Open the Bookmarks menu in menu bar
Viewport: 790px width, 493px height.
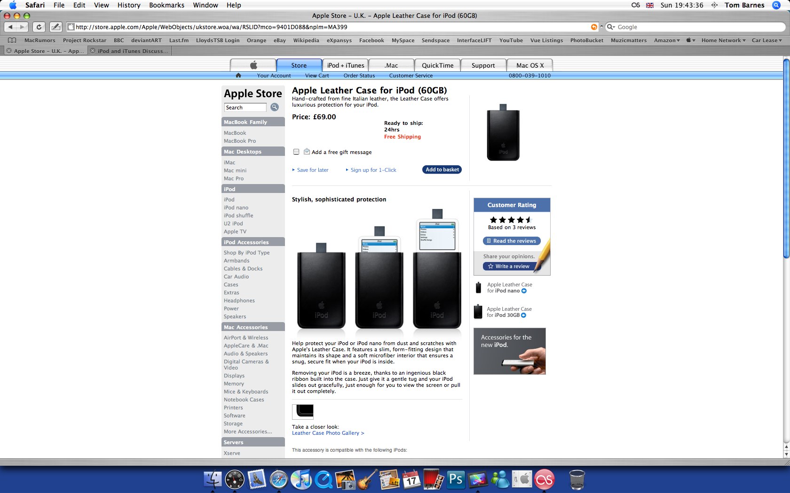point(166,5)
